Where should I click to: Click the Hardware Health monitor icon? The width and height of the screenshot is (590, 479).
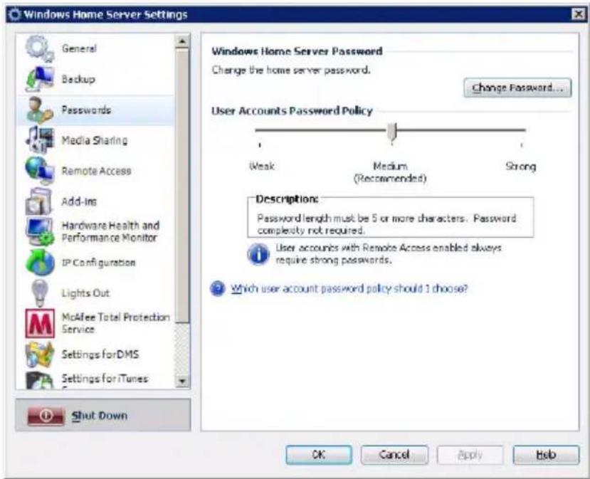tap(40, 231)
